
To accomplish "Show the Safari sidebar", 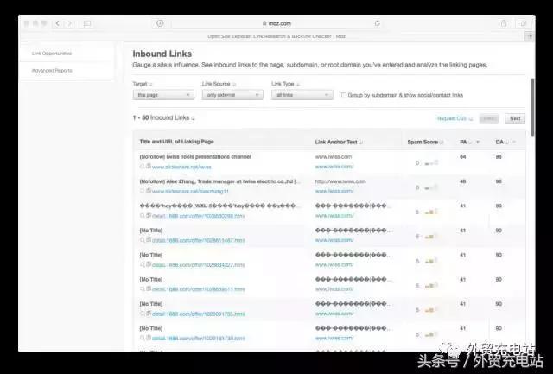I will (87, 23).
